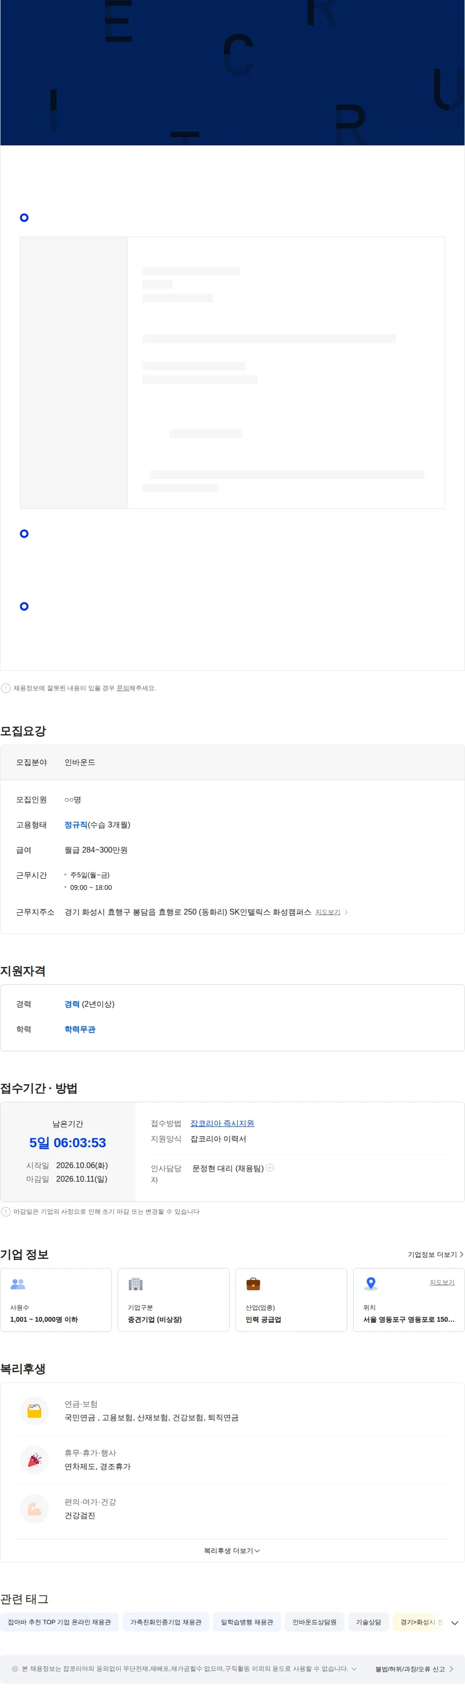Click the info icon beside 마감일 notice
This screenshot has width=465, height=1694.
click(x=6, y=1211)
